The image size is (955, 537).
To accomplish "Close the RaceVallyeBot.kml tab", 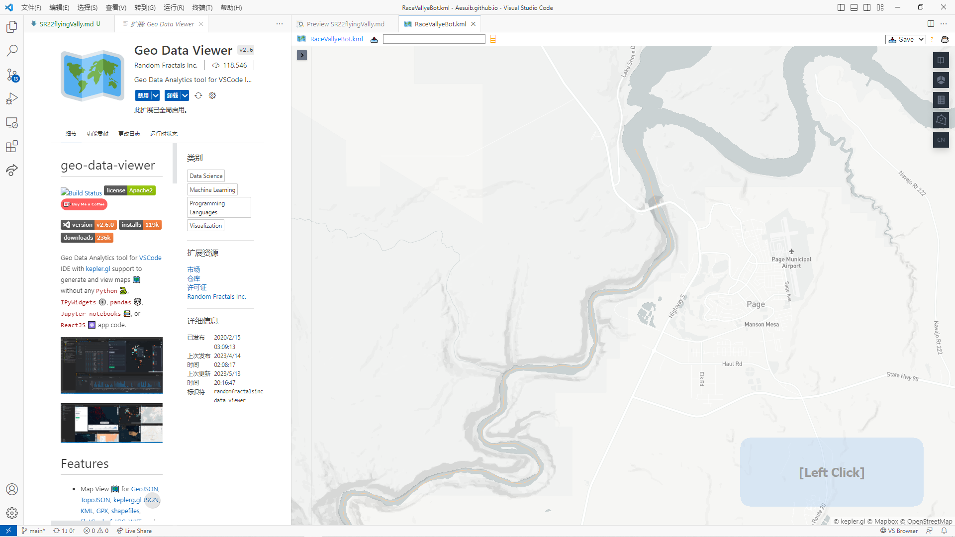I will [473, 24].
